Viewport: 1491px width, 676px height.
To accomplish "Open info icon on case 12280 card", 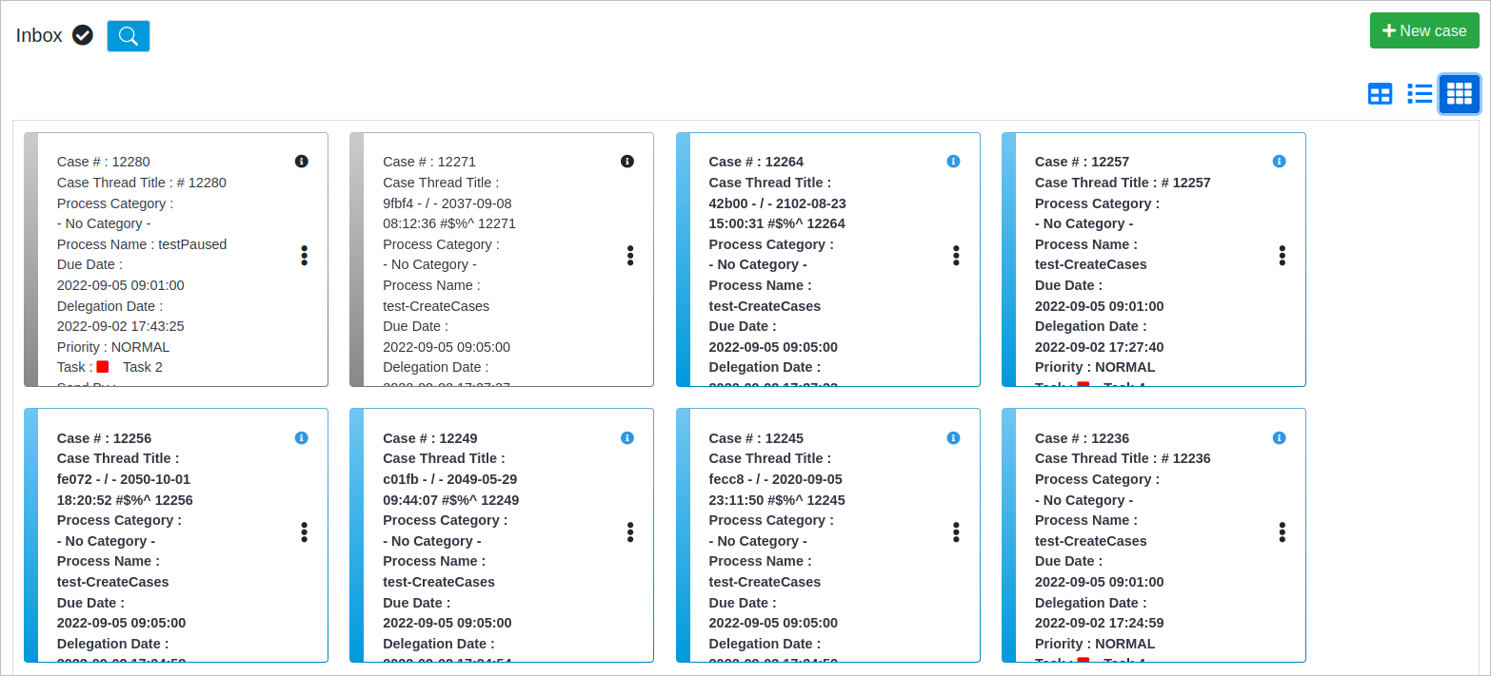I will 302,162.
